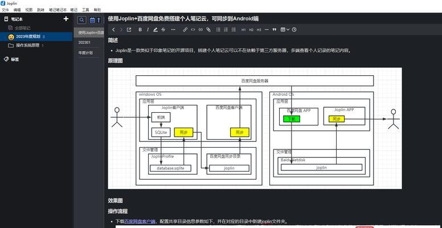Add a new notebook with the plus

[66, 19]
